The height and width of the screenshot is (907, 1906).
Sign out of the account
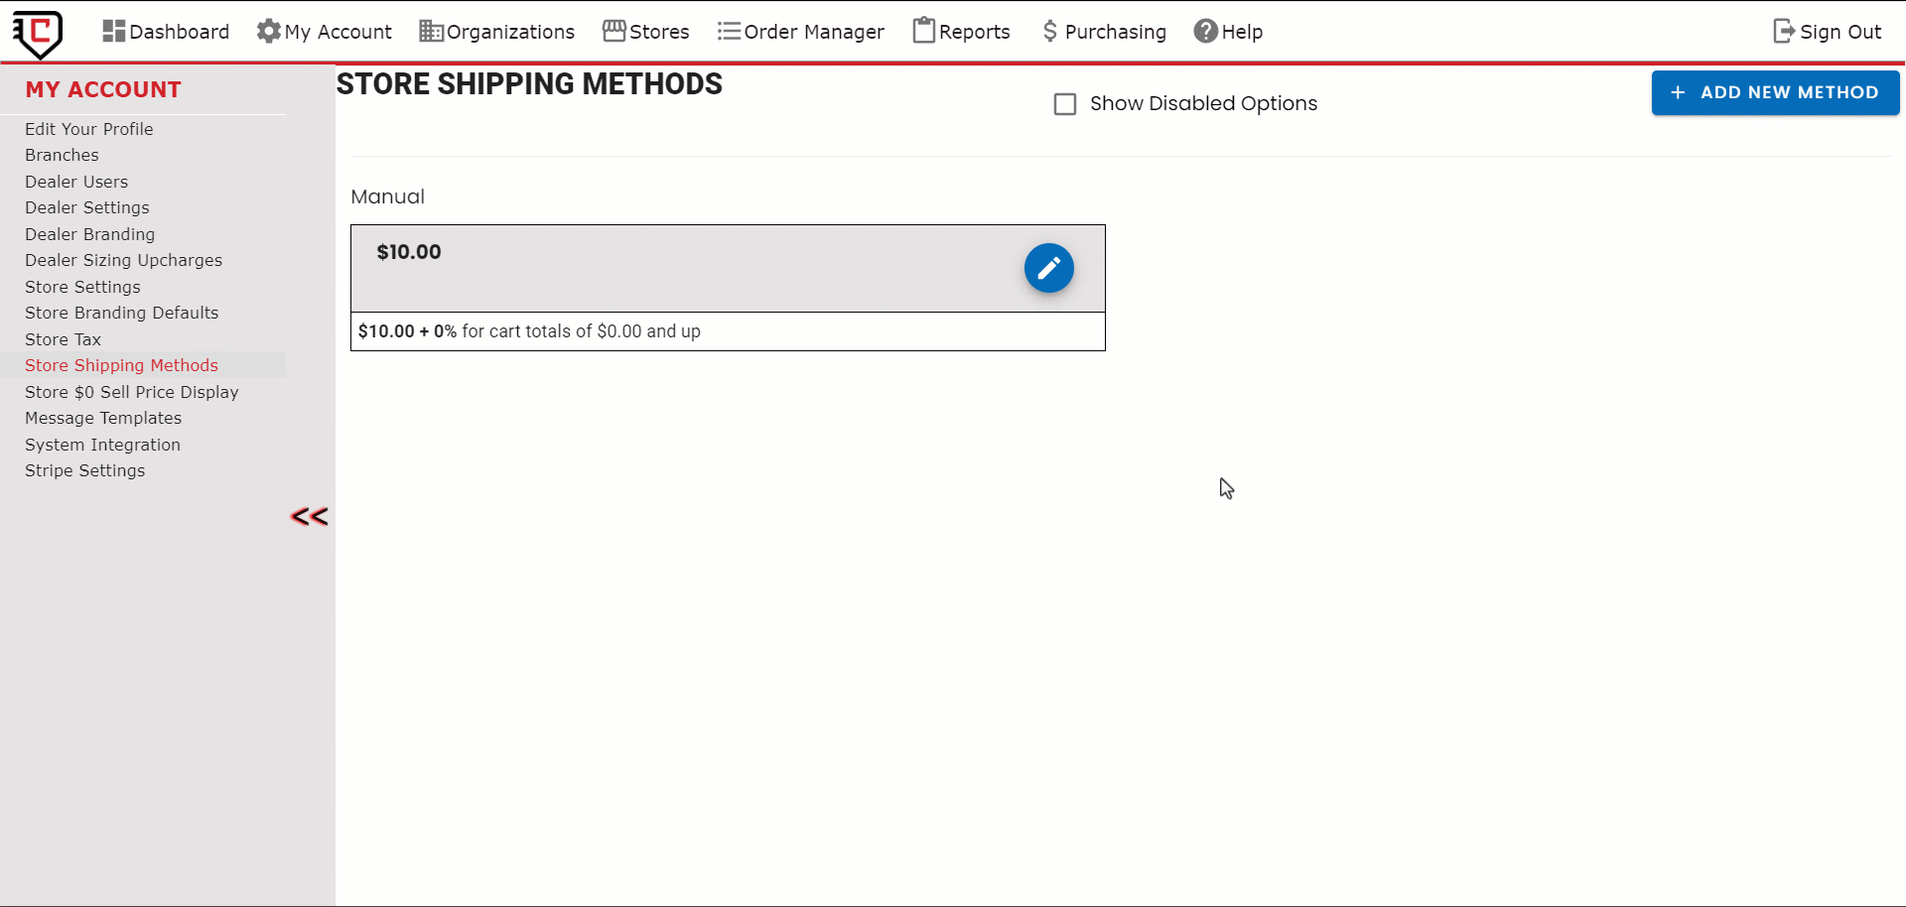(x=1827, y=32)
